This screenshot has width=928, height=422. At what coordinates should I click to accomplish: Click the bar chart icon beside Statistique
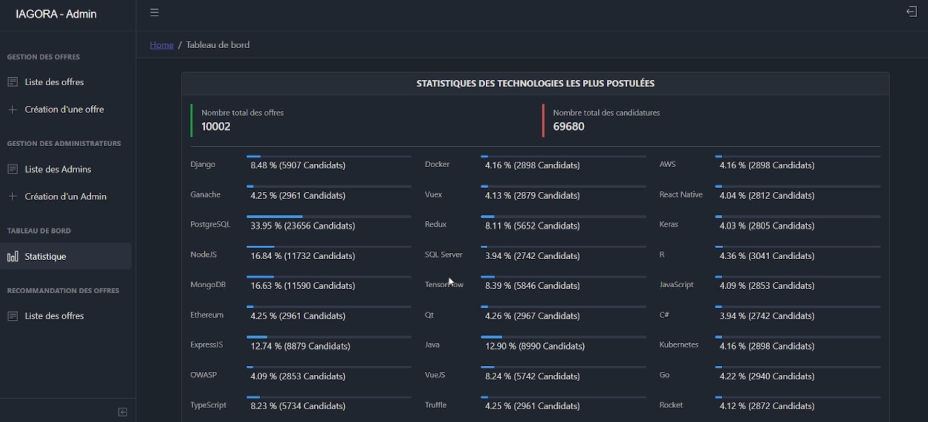pyautogui.click(x=12, y=256)
